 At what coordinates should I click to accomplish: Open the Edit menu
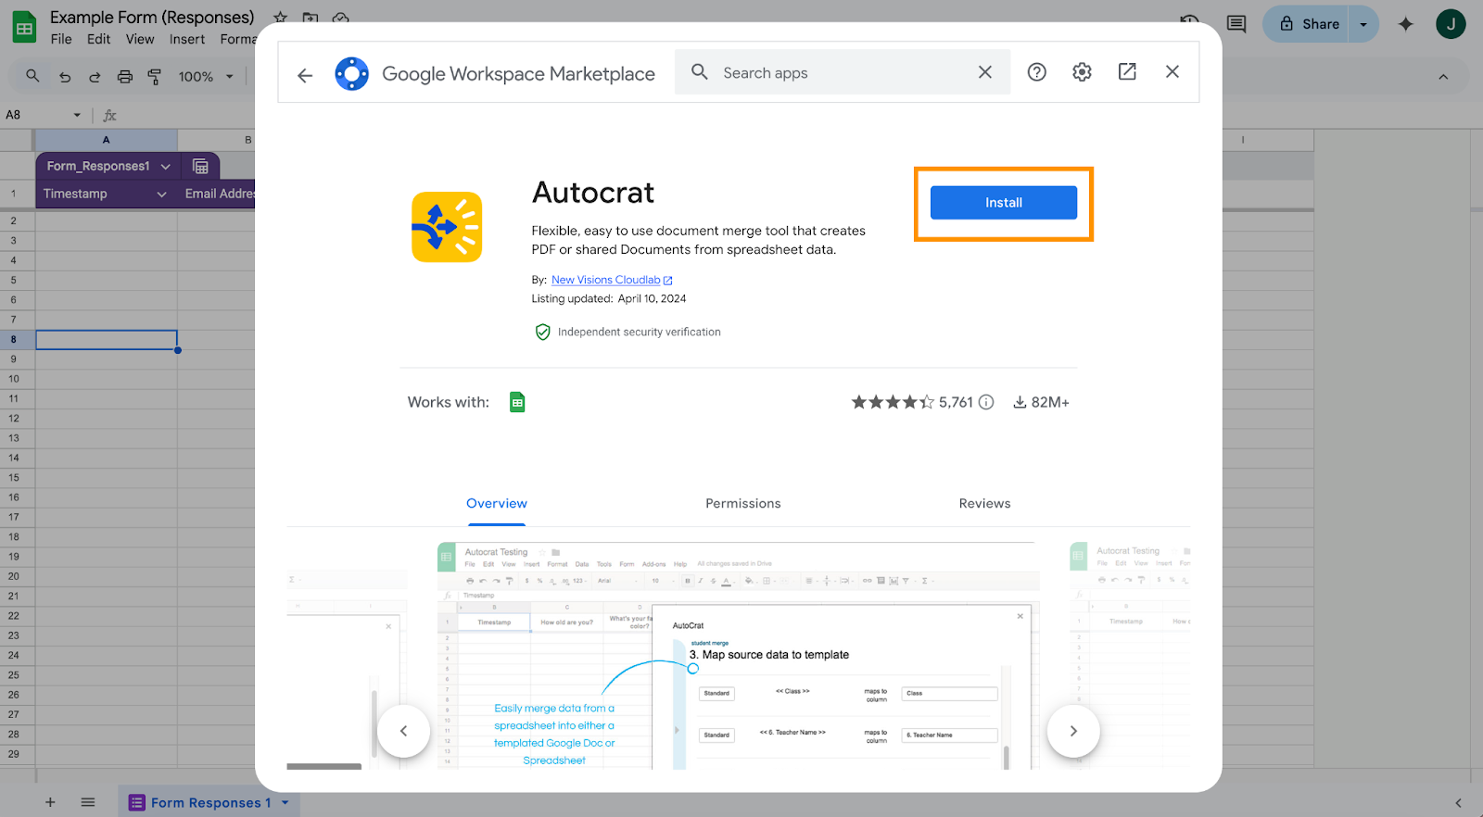click(98, 39)
